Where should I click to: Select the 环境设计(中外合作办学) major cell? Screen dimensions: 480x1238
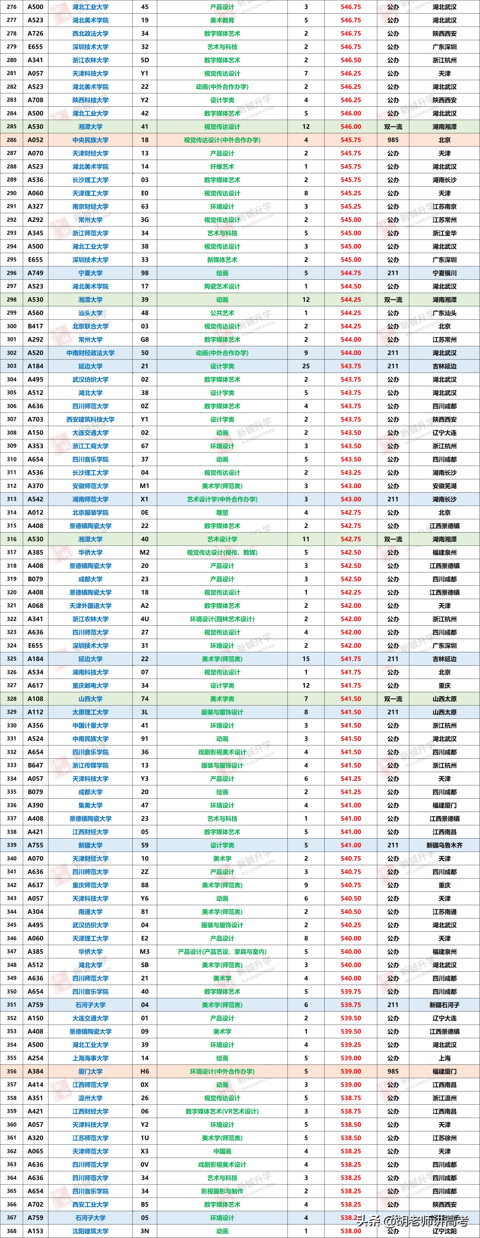tap(222, 1071)
